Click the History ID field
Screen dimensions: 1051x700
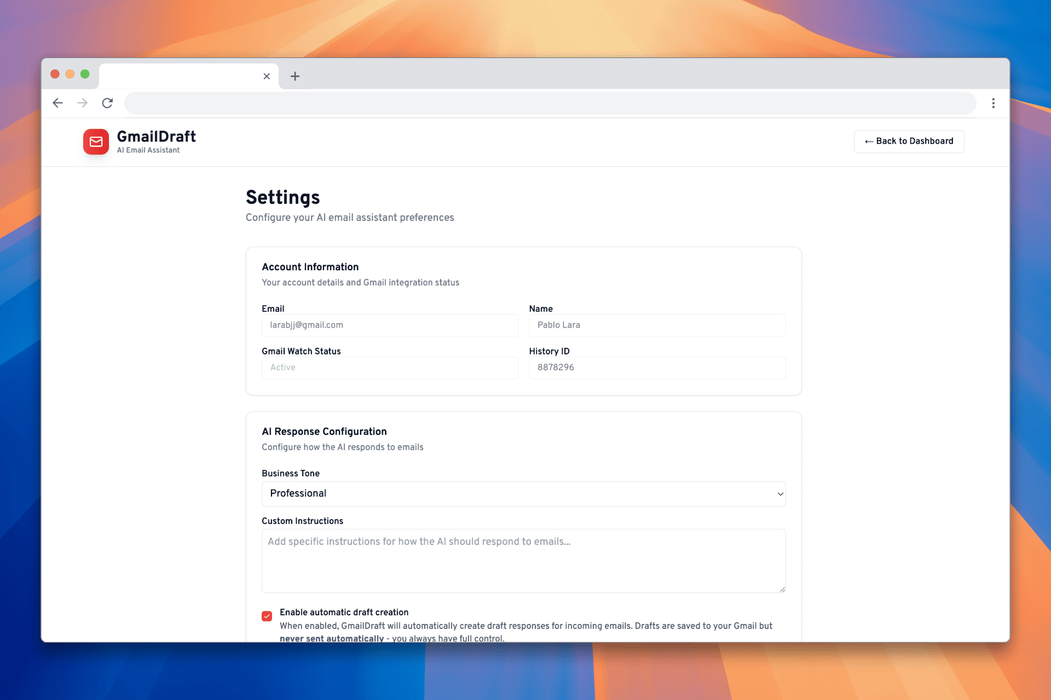[x=657, y=368]
